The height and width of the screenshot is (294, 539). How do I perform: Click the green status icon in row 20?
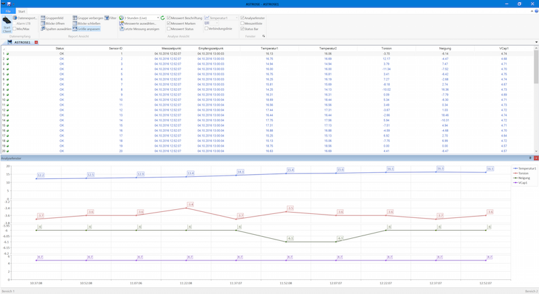(x=7, y=151)
